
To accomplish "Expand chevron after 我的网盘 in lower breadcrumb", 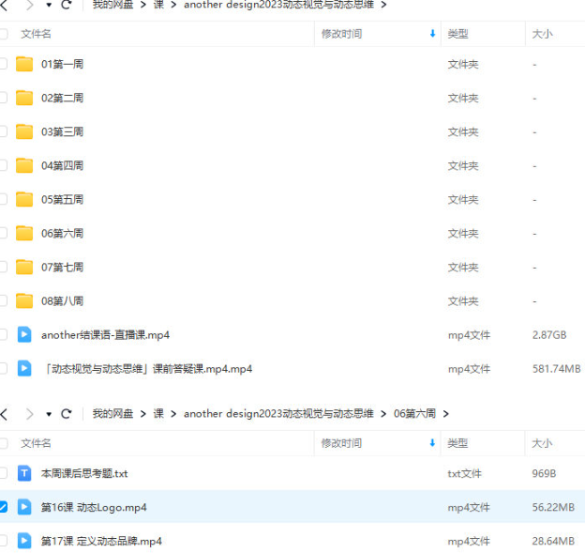I will point(143,414).
